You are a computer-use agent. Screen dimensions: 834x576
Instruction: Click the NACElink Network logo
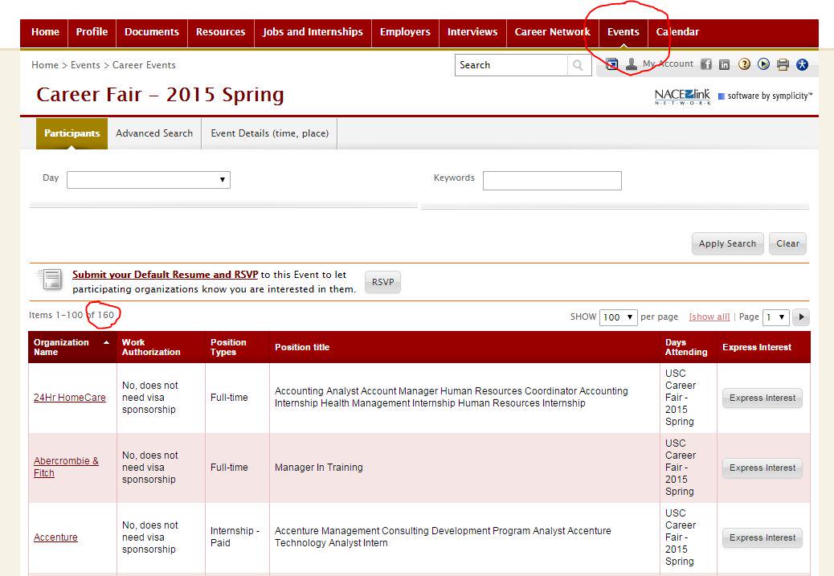coord(682,96)
